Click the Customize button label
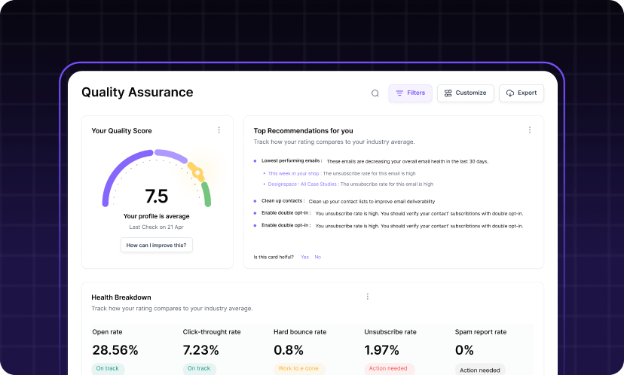The image size is (624, 375). point(471,93)
